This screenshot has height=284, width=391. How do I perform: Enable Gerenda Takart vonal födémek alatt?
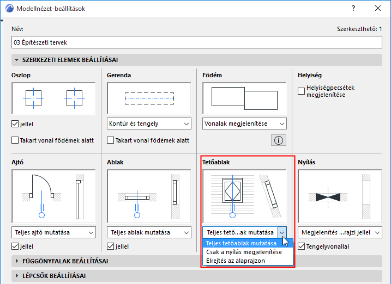(x=111, y=140)
